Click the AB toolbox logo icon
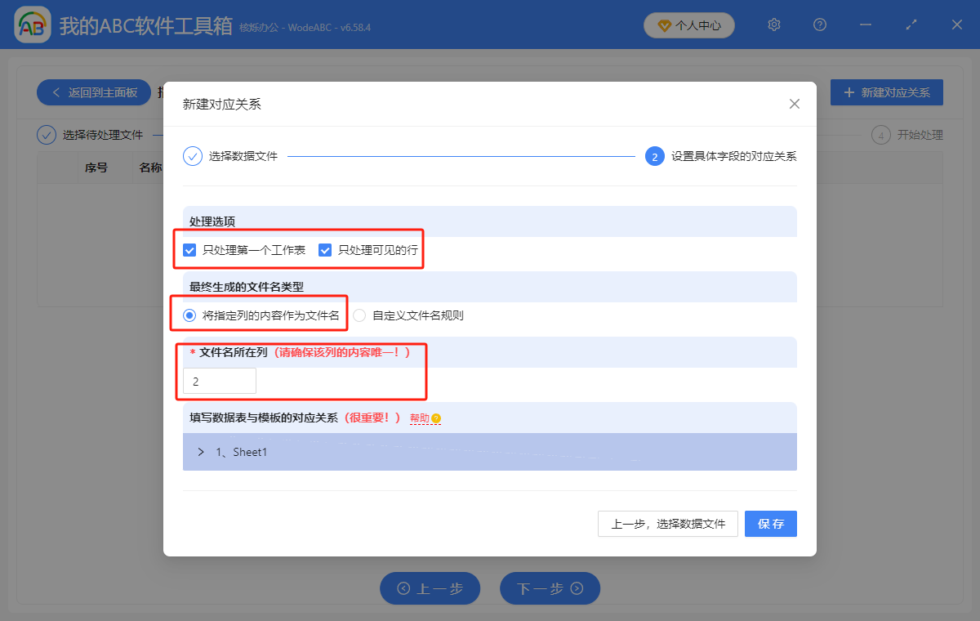Image resolution: width=980 pixels, height=621 pixels. (x=32, y=25)
